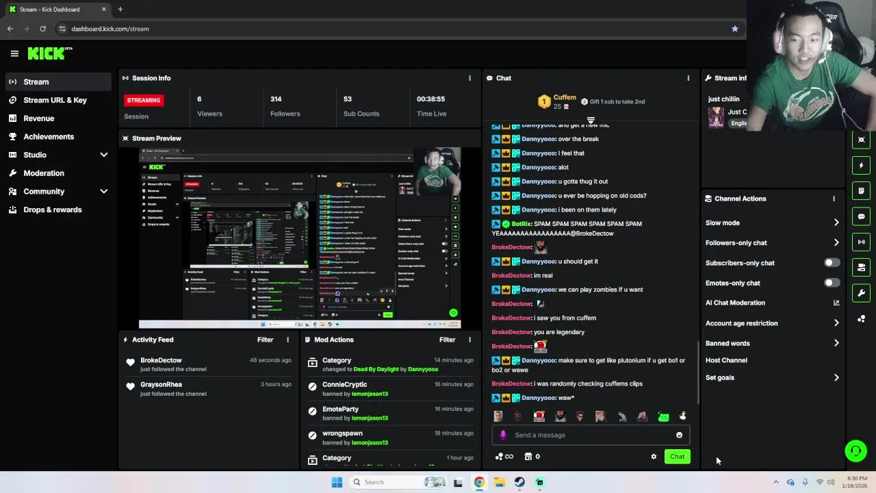This screenshot has height=493, width=876.
Task: Click the screenshot capture widget icon
Action: (861, 140)
